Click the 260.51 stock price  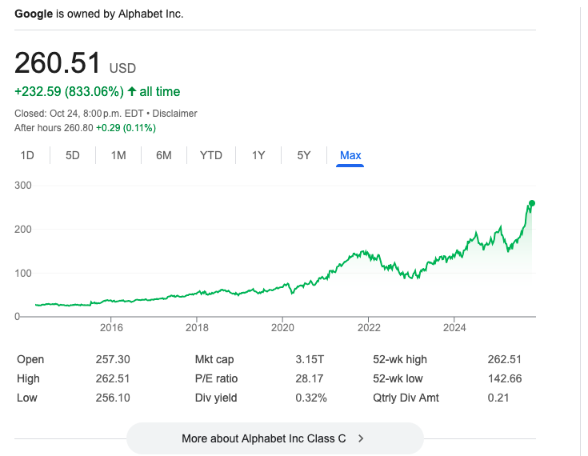(58, 62)
